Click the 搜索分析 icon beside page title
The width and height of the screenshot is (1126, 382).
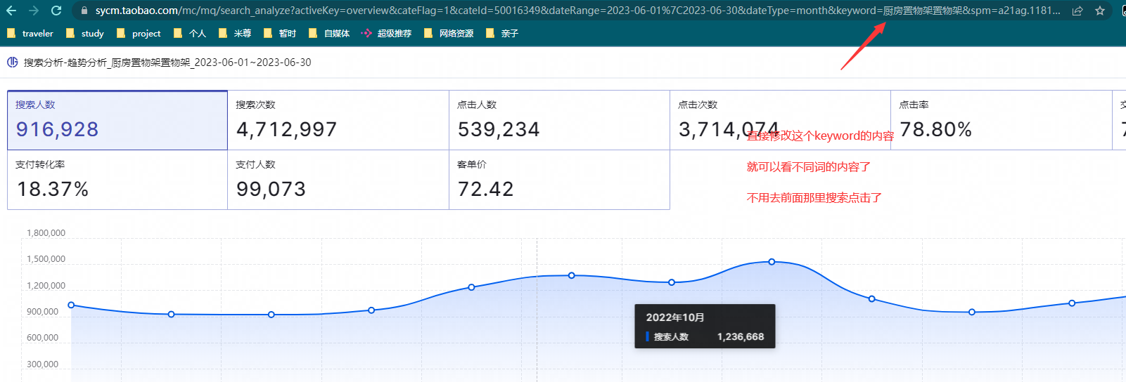[x=13, y=62]
